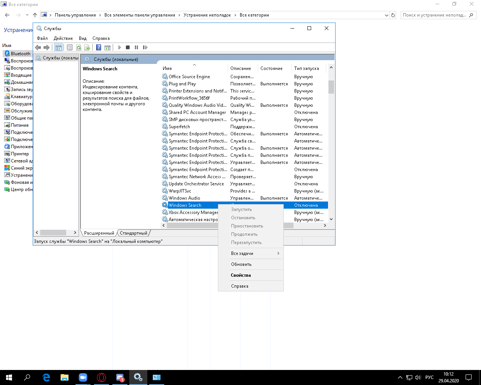Click РУС language indicator
481x385 pixels.
429,377
